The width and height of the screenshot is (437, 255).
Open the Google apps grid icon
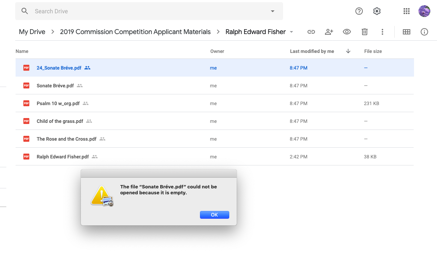(406, 11)
